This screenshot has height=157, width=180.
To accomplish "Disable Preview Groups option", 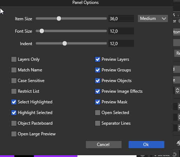I will (98, 70).
